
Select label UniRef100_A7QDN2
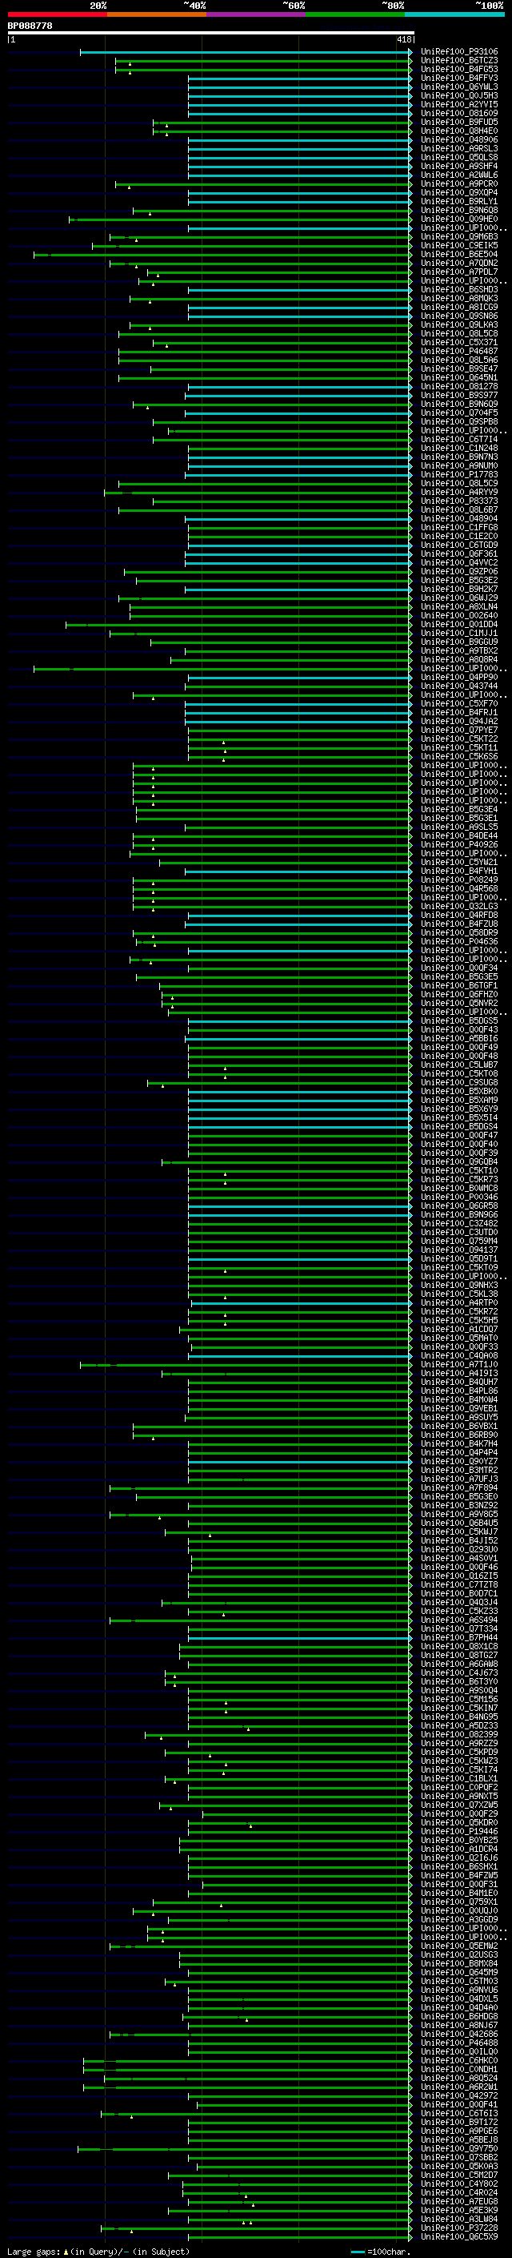459,263
